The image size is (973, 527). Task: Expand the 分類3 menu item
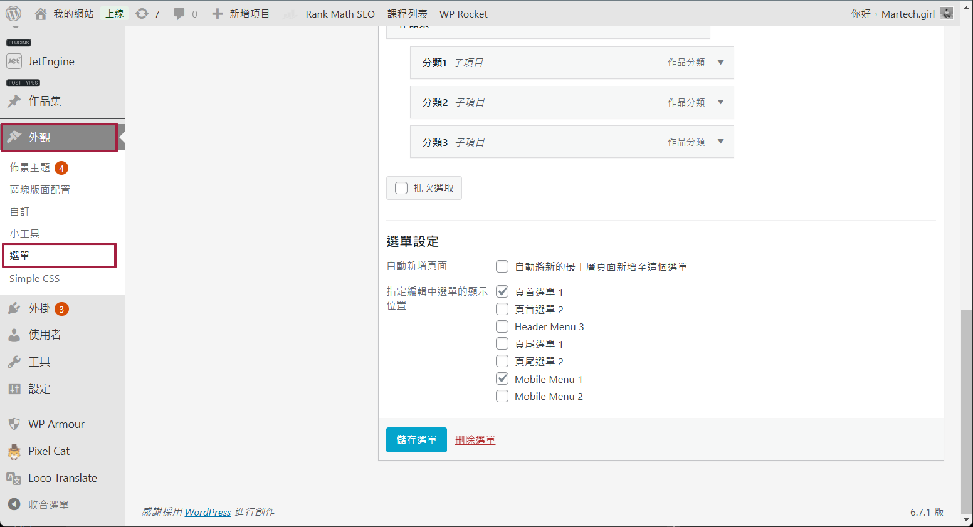721,142
